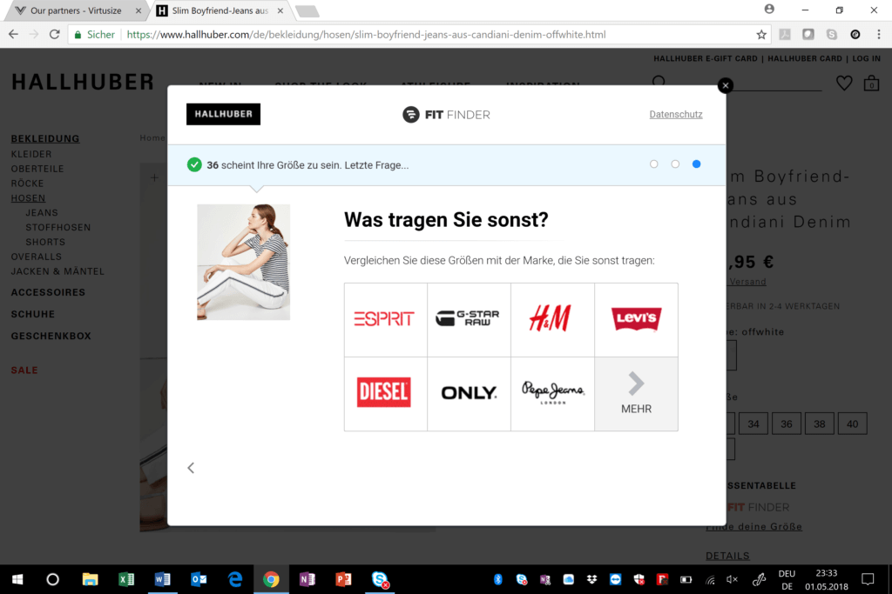
Task: Close the Fit Finder dialog
Action: point(726,85)
